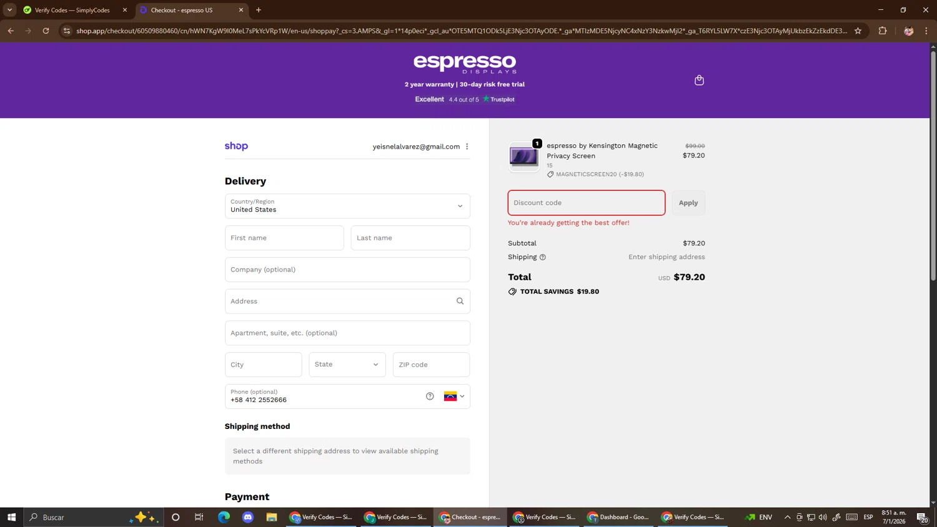
Task: Click the City field
Action: click(264, 365)
